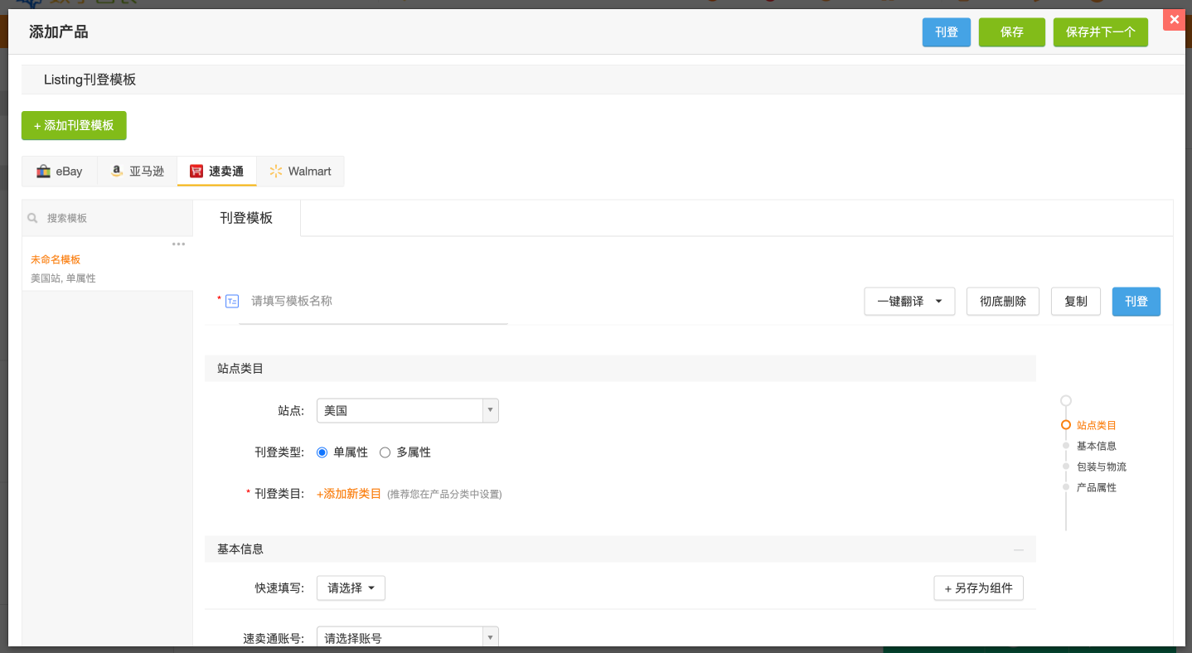Click the green 添加刊登模板 button

(74, 125)
